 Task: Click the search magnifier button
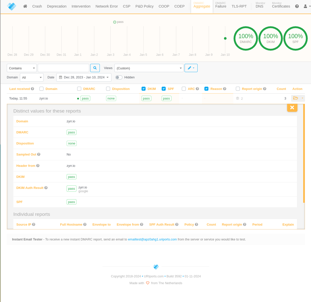click(x=95, y=68)
